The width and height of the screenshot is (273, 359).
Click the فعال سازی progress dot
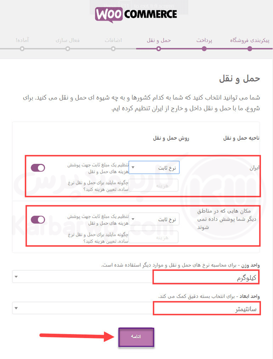[x=68, y=49]
